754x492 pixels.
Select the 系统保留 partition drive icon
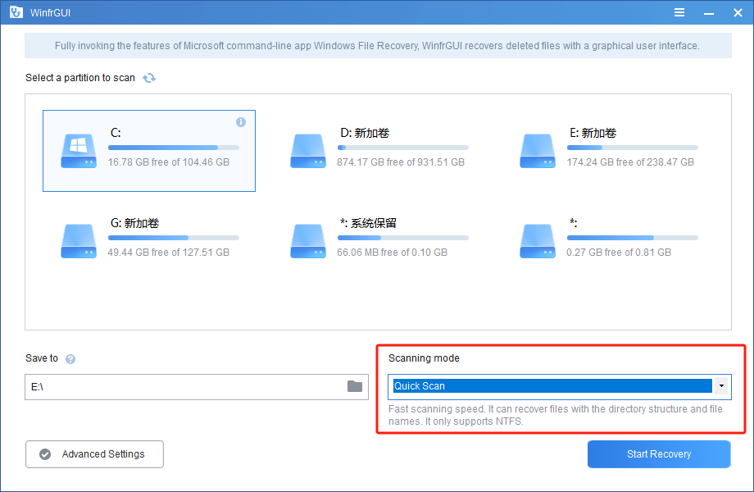pyautogui.click(x=308, y=241)
